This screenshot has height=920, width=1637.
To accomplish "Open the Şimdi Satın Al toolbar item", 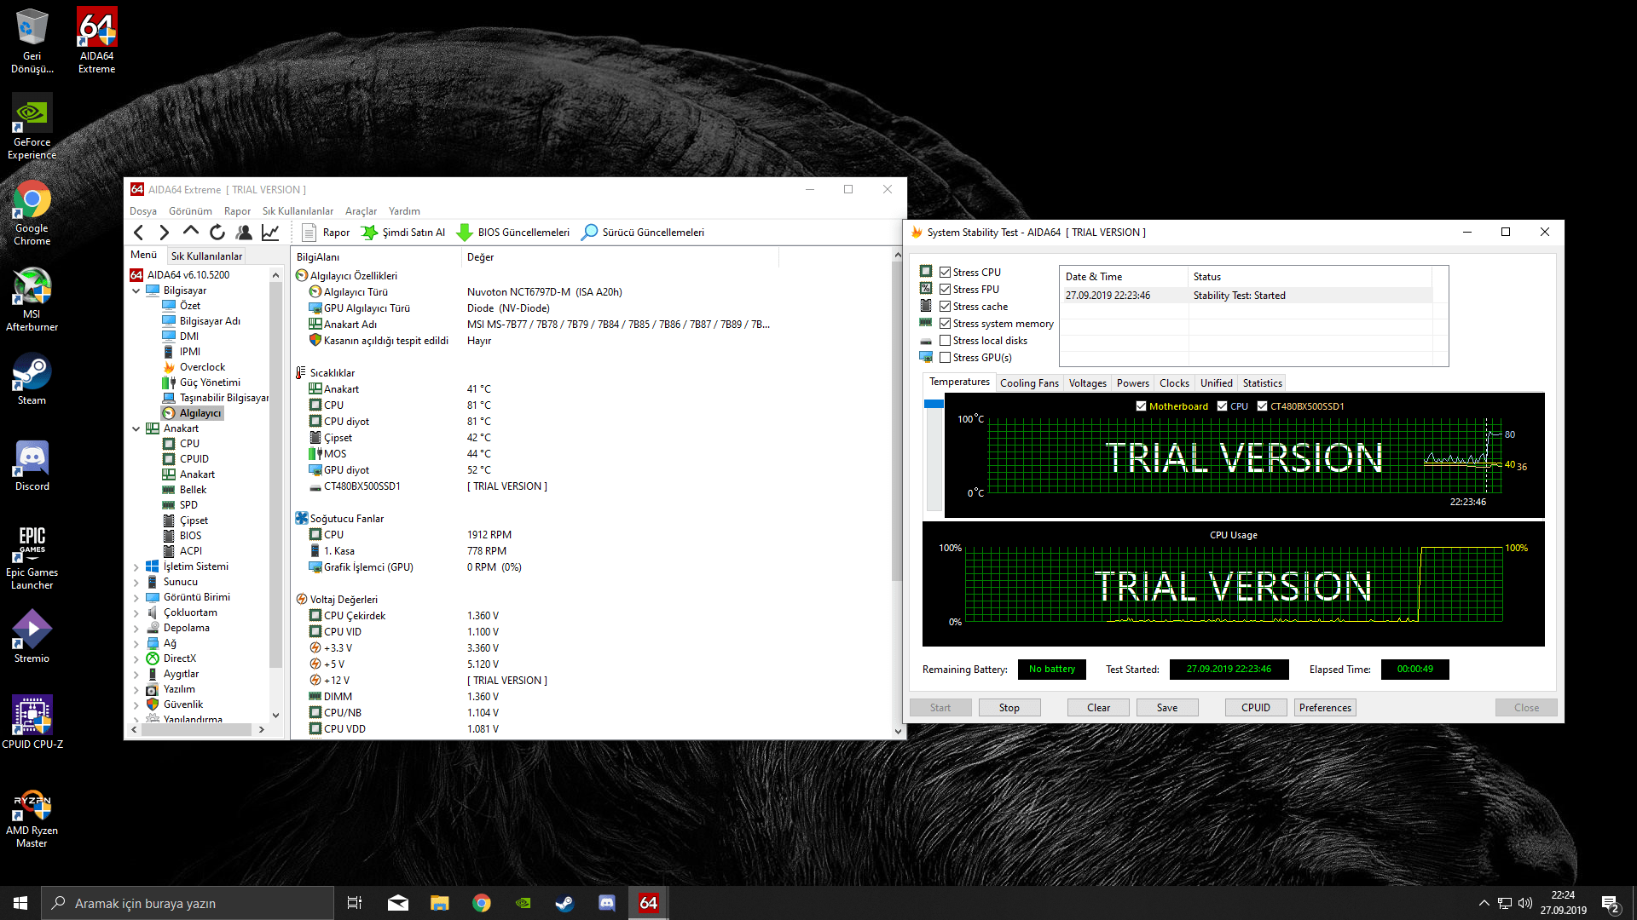I will coord(403,232).
